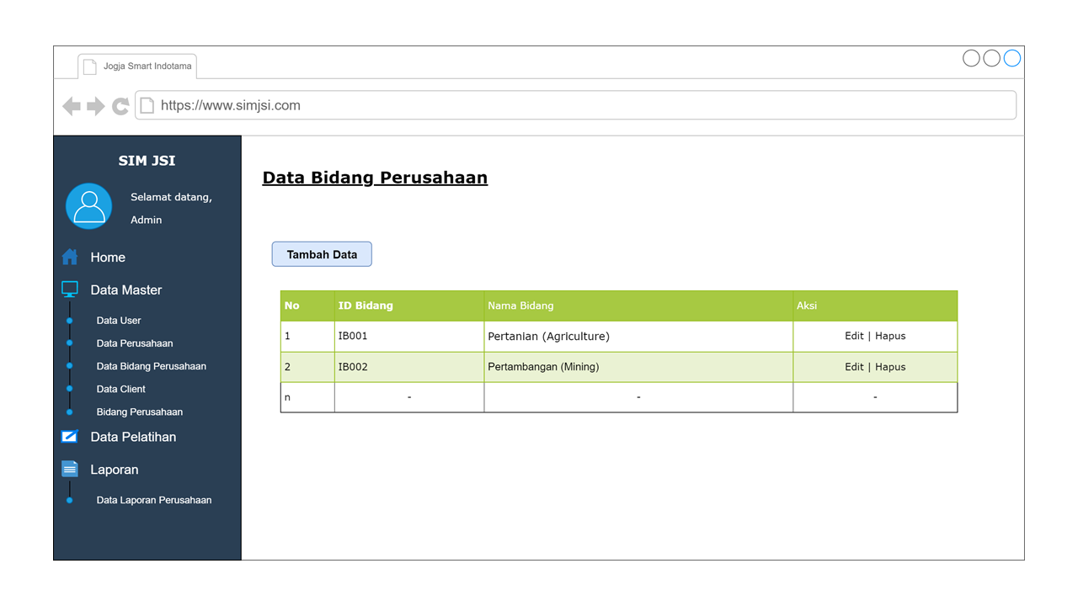Click the Home house icon in sidebar
This screenshot has height=606, width=1078.
(x=70, y=257)
